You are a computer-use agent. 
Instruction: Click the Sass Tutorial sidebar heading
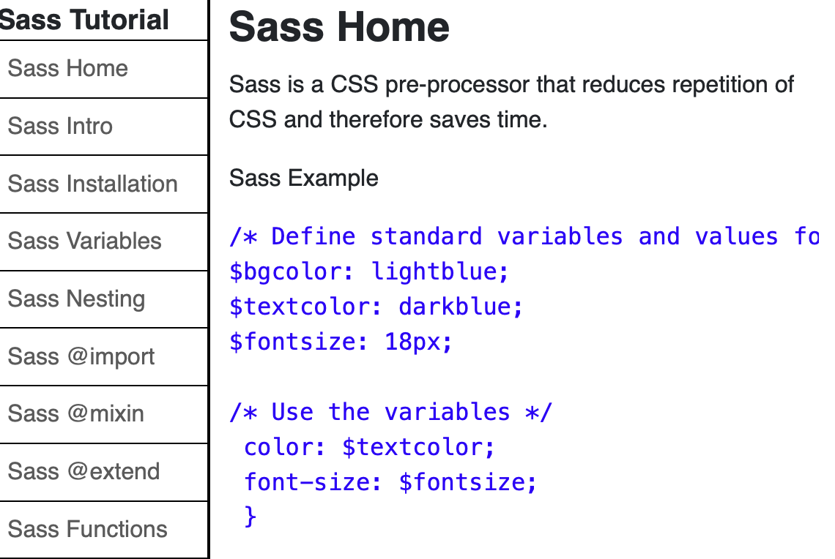click(x=85, y=20)
